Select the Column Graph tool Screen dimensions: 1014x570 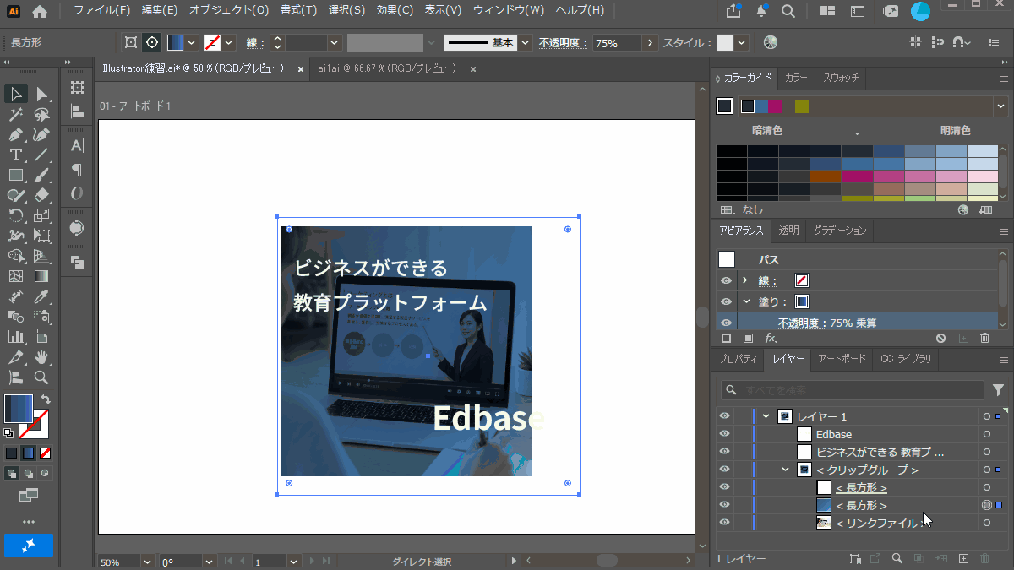pos(16,337)
